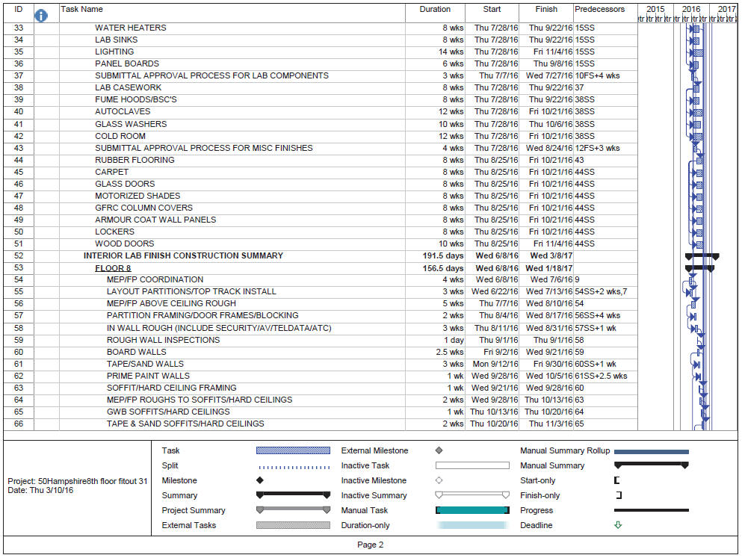Click the 2016 year label in timeline
The width and height of the screenshot is (742, 558).
[x=691, y=9]
